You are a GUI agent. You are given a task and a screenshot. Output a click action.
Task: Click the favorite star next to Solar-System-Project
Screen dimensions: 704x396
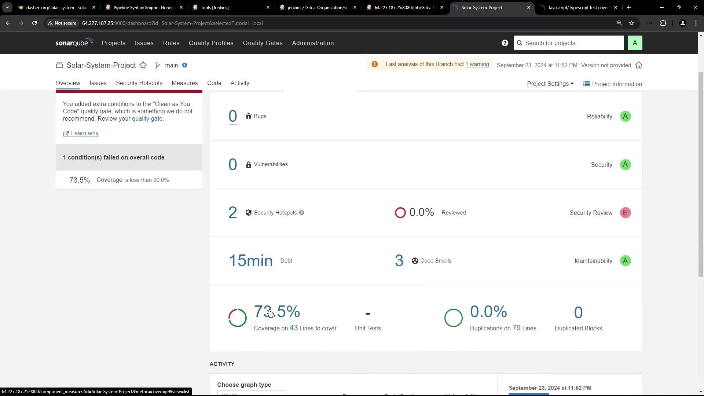[143, 65]
